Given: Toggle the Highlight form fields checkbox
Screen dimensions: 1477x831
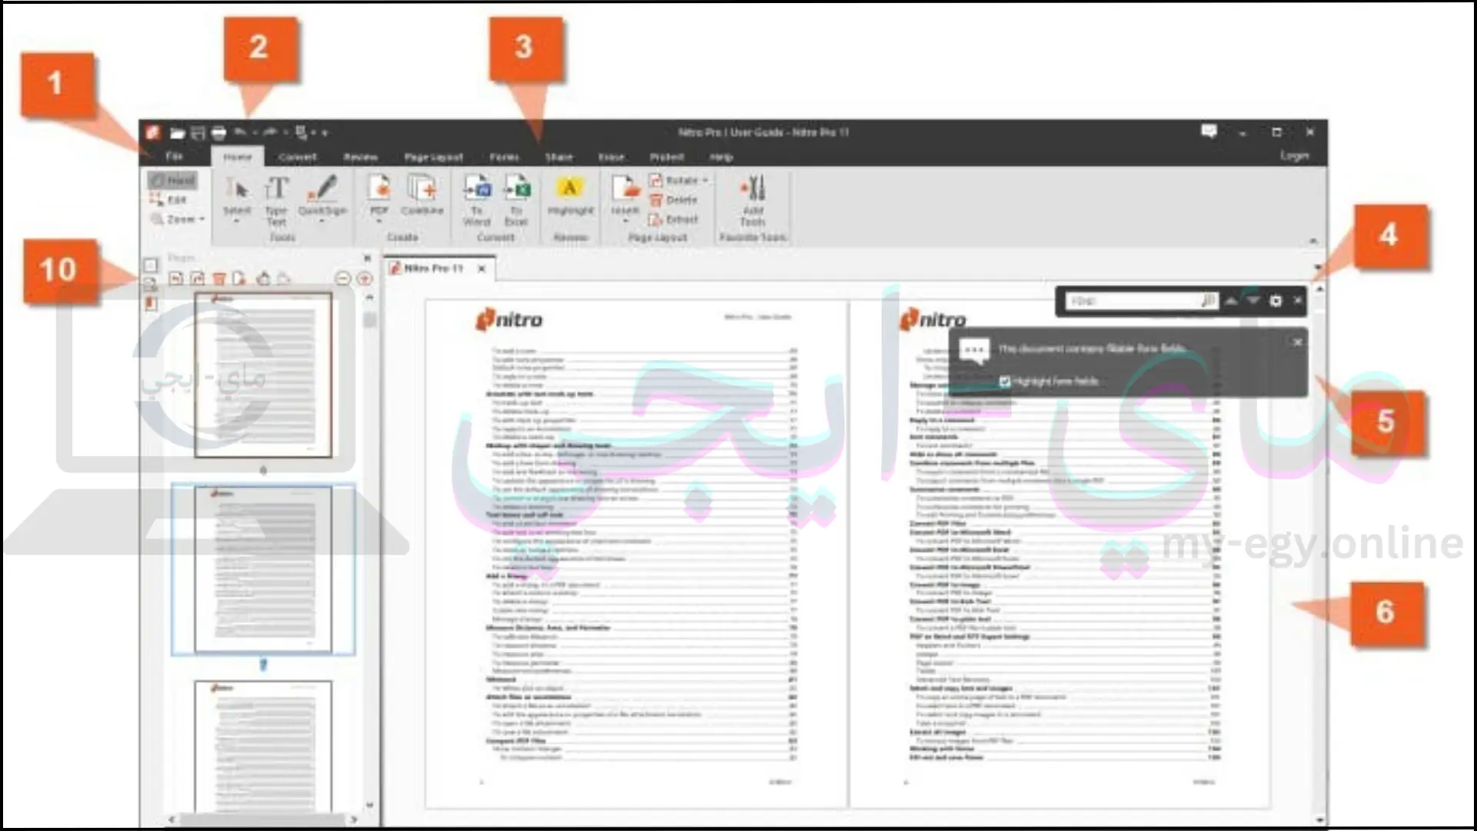Looking at the screenshot, I should click(1005, 382).
